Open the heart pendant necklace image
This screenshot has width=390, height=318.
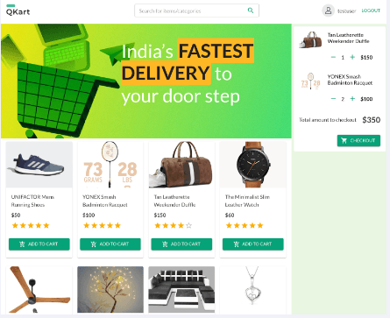(253, 289)
